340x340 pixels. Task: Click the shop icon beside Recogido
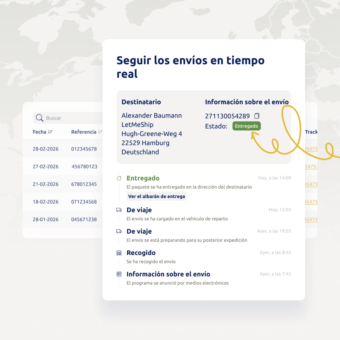pyautogui.click(x=119, y=253)
